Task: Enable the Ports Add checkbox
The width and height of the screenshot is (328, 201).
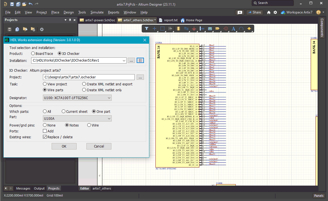Action: [x=45, y=131]
